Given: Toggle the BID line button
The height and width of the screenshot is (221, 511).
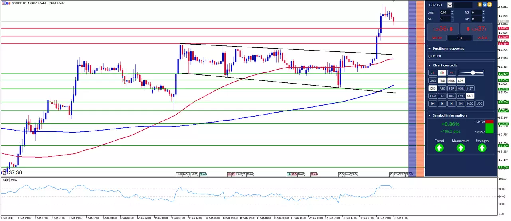Looking at the screenshot, I should (x=433, y=88).
